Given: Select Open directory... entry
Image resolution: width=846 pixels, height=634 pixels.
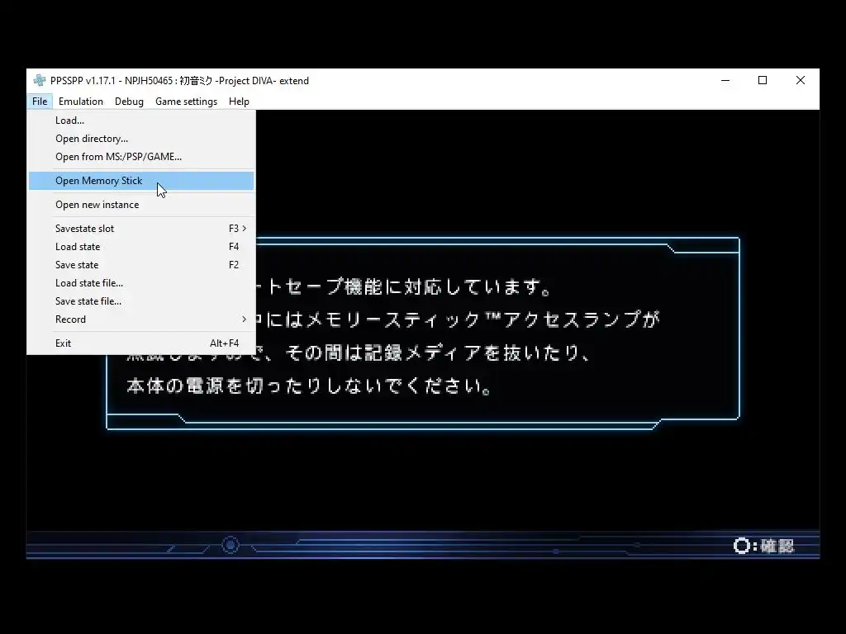Looking at the screenshot, I should pyautogui.click(x=141, y=139).
